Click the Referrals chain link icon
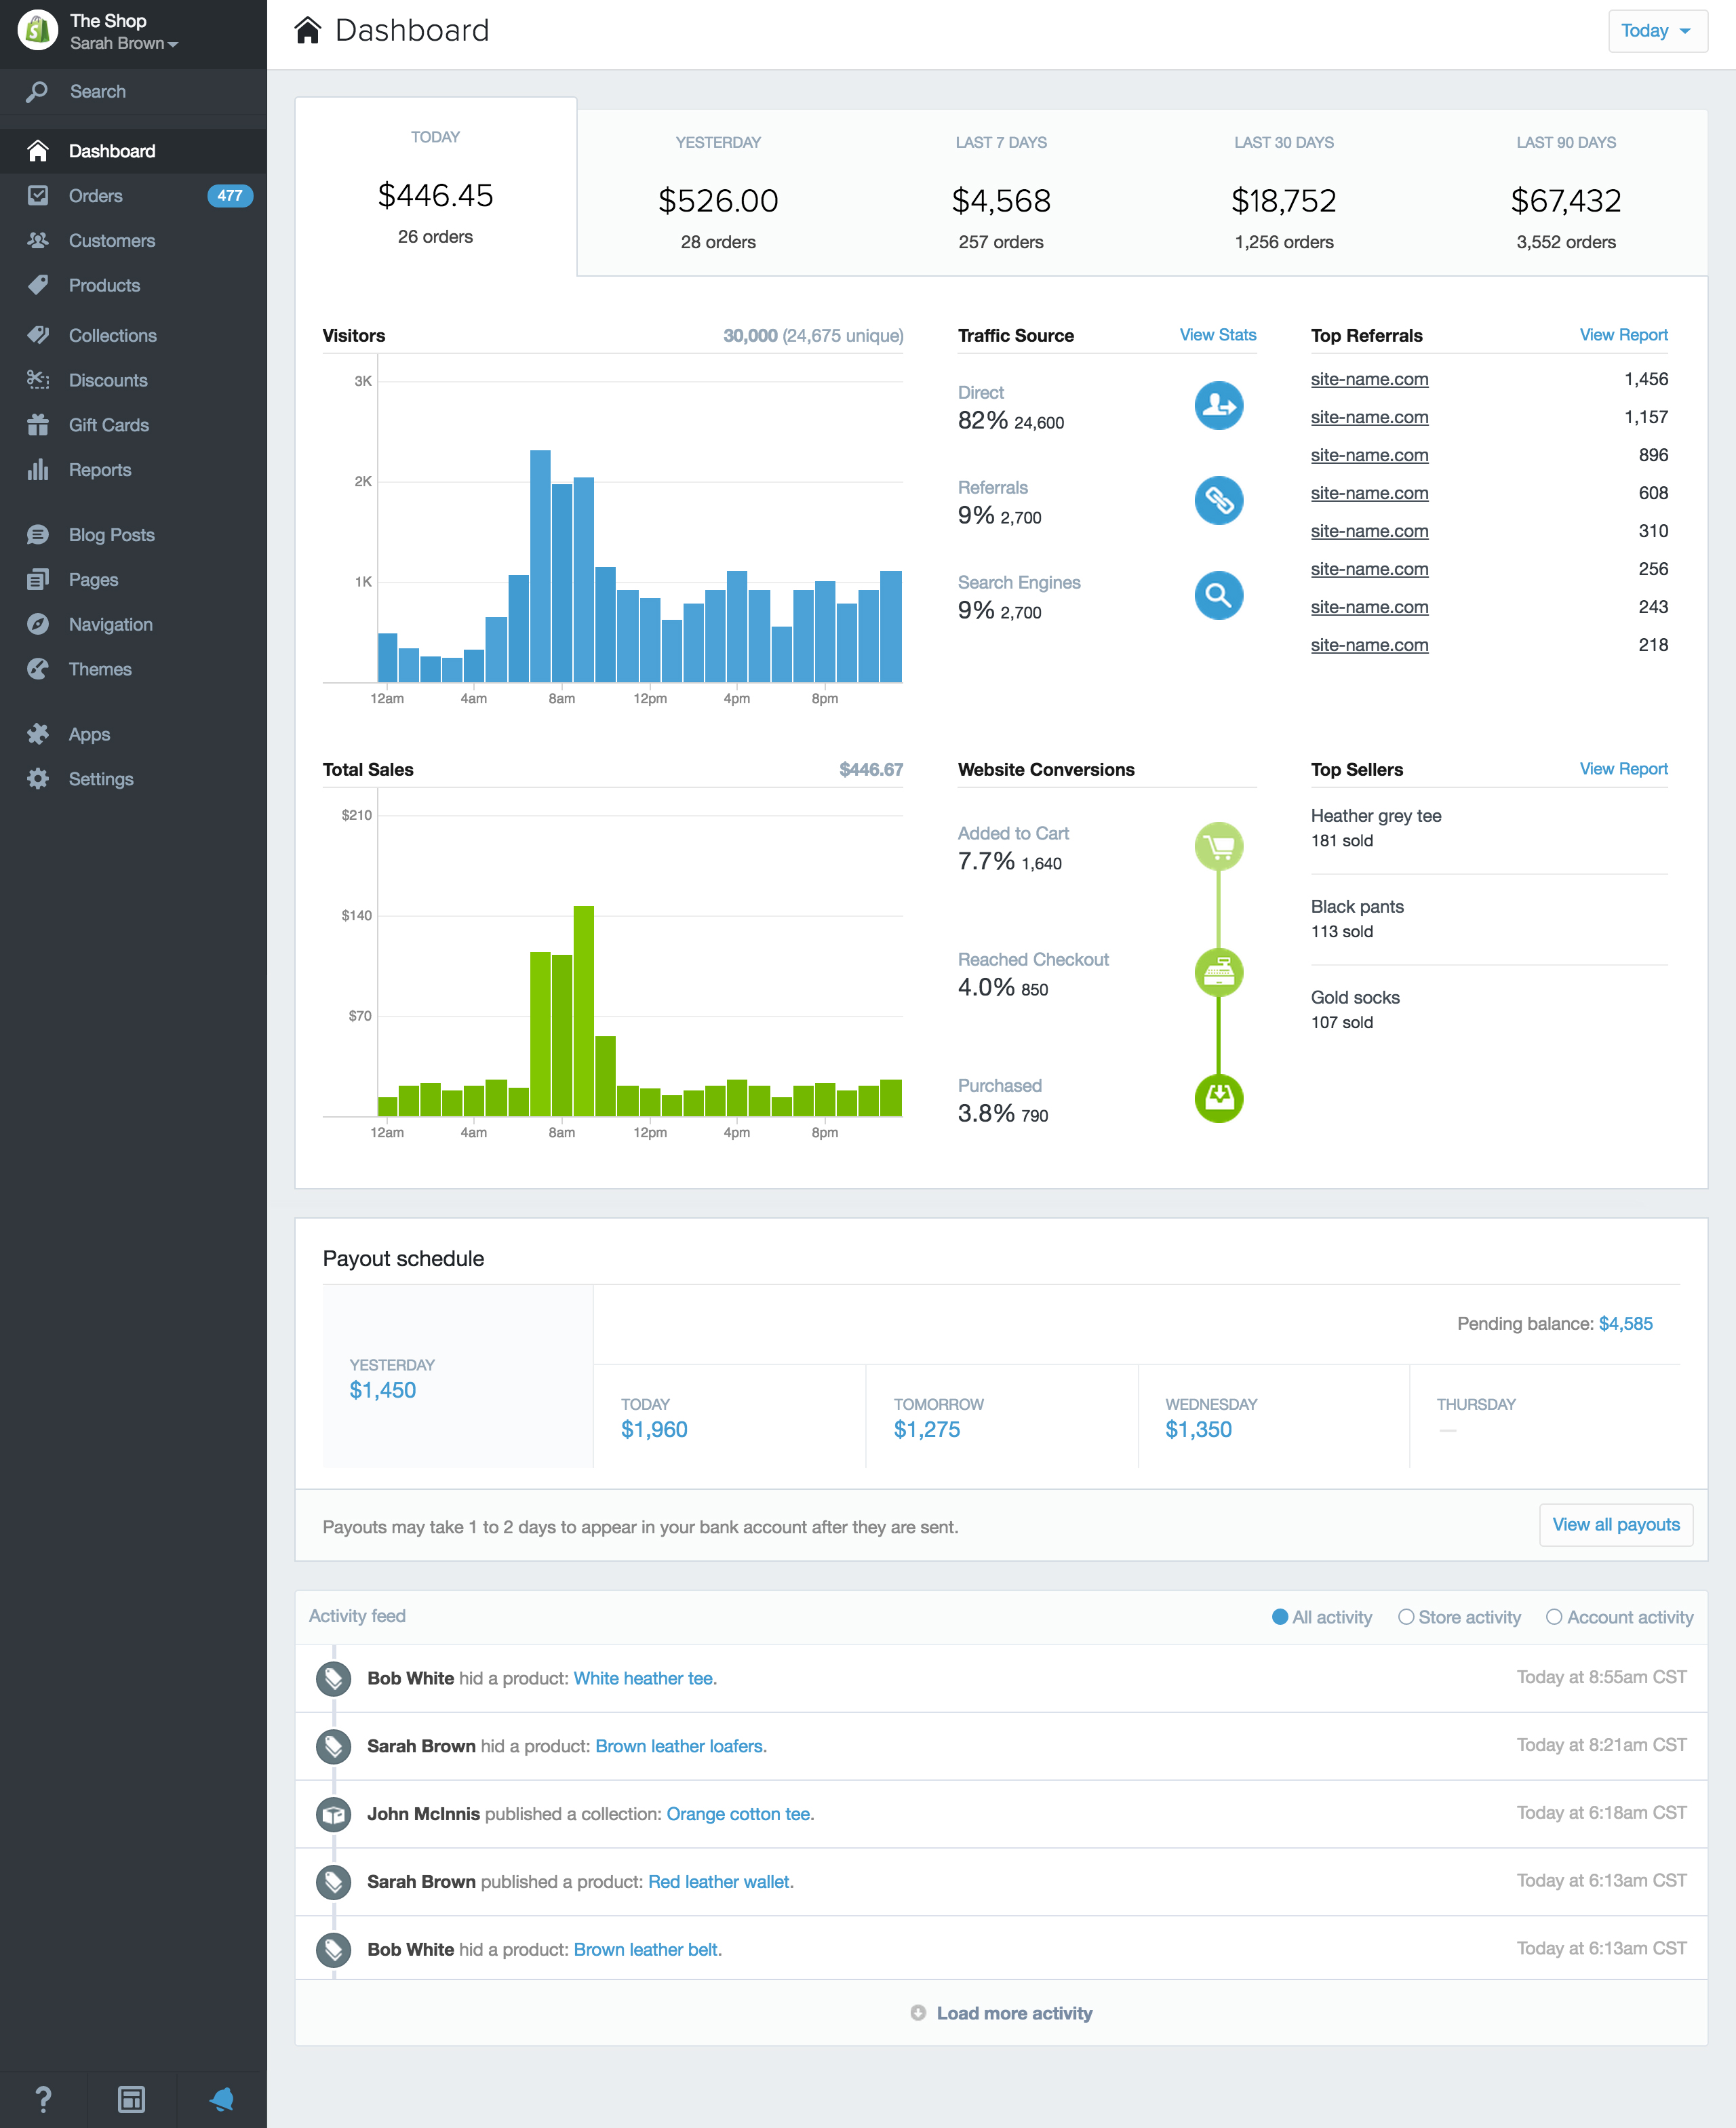Viewport: 1736px width, 2128px height. click(1218, 501)
